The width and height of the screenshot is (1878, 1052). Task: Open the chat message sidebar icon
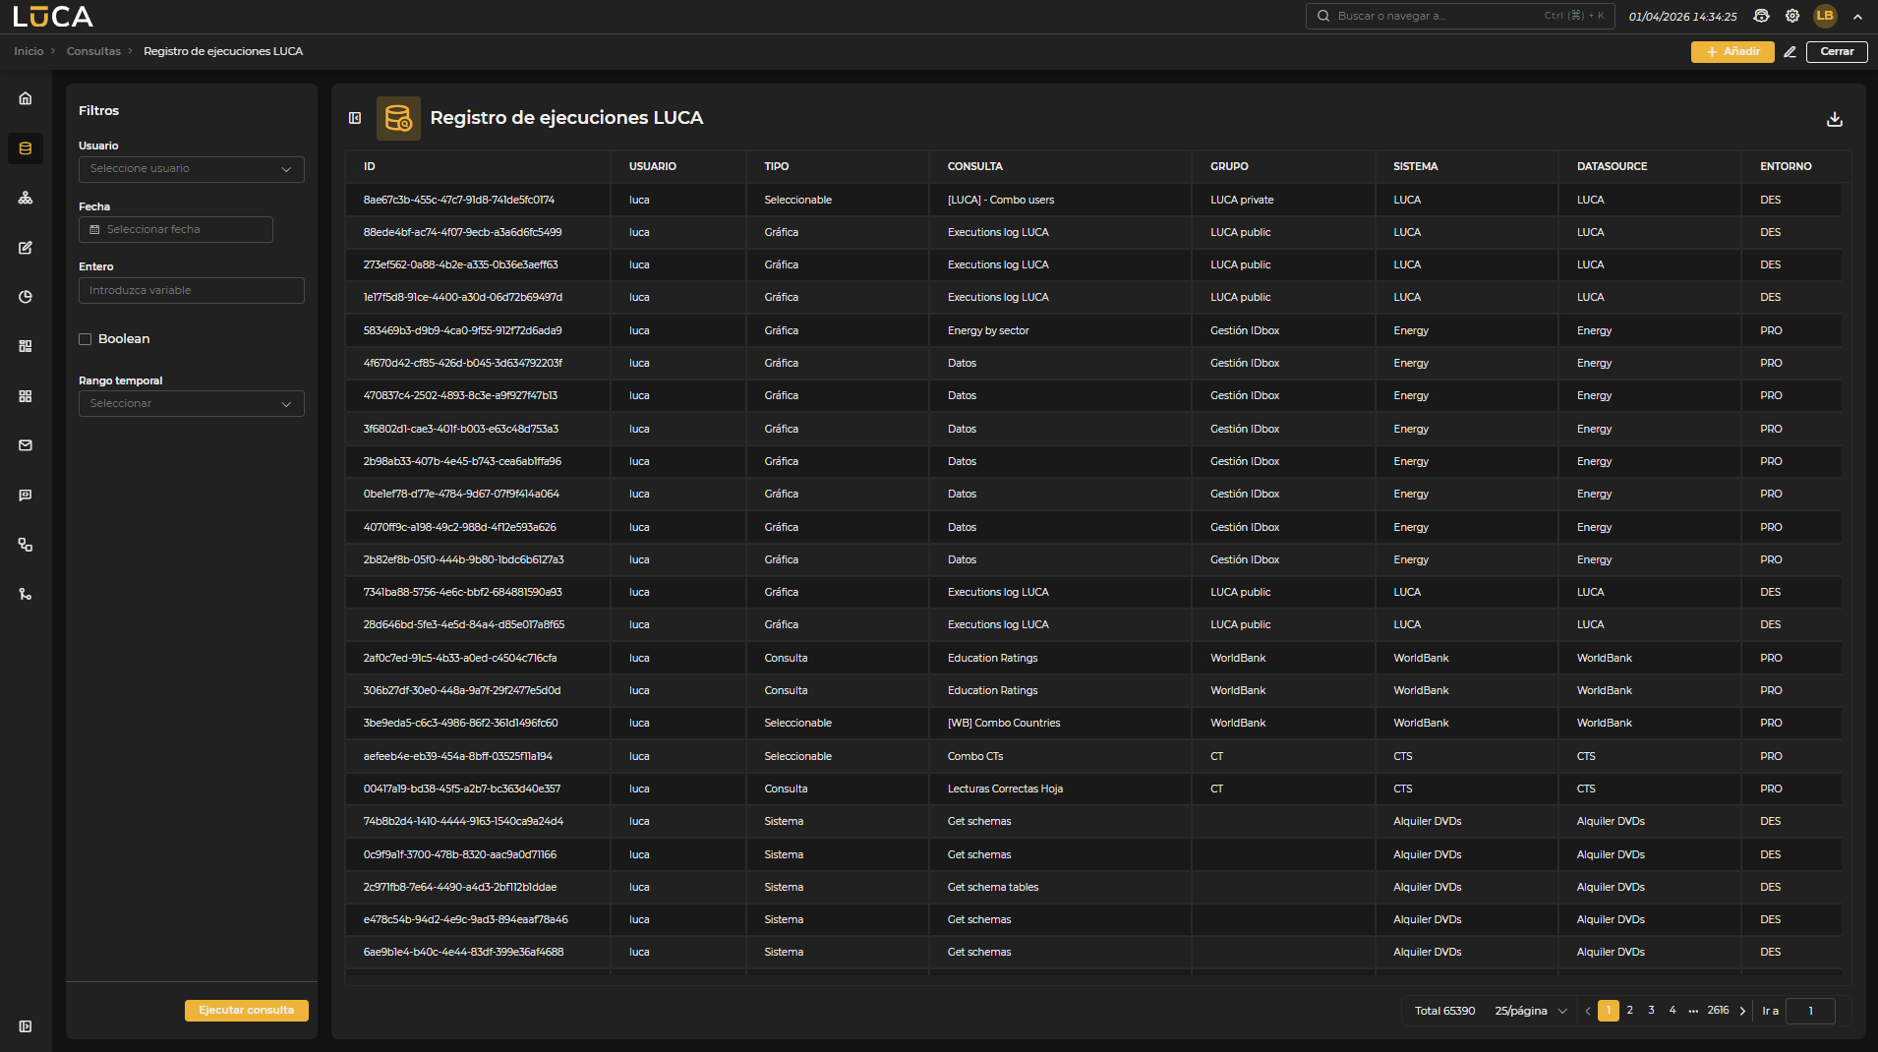tap(26, 496)
